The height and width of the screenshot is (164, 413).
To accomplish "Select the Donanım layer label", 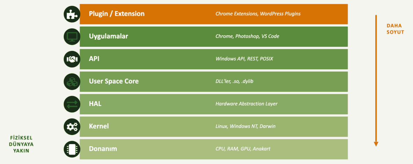I will pos(103,149).
